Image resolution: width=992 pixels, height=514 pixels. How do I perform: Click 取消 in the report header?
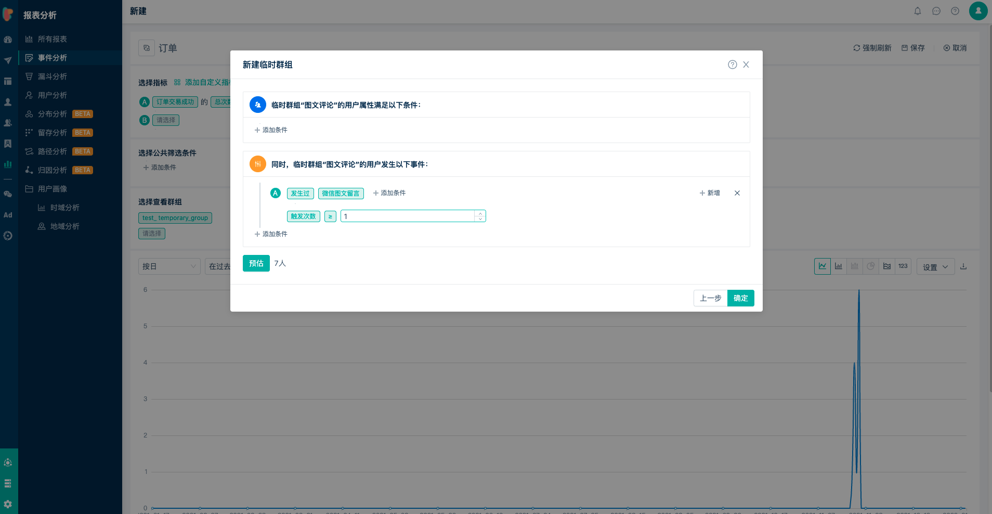[x=955, y=48]
